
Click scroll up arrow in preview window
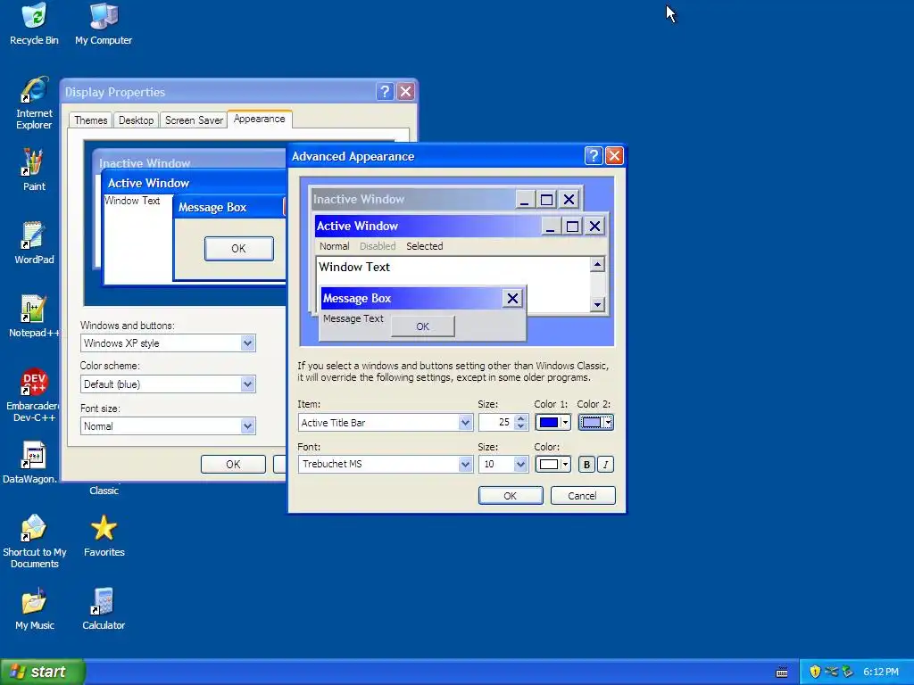(x=597, y=265)
